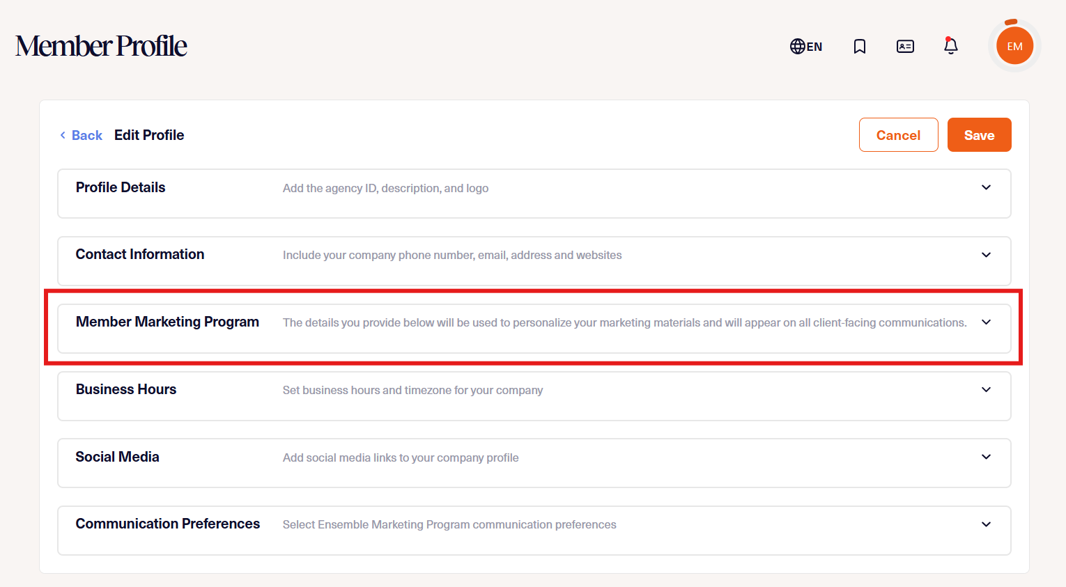Click the Member Marketing Program heading
The width and height of the screenshot is (1066, 587).
click(x=167, y=322)
